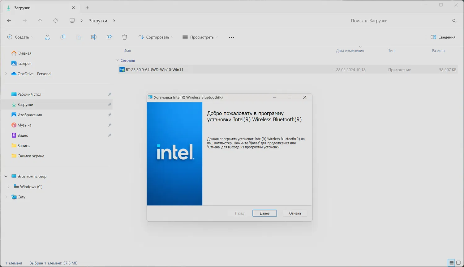
Task: Click the Приложение type cell
Action: click(399, 70)
